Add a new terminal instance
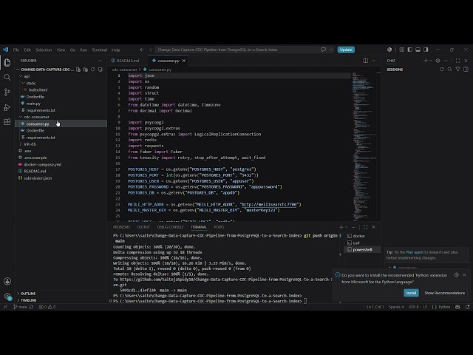The width and height of the screenshot is (473, 355). click(x=341, y=227)
